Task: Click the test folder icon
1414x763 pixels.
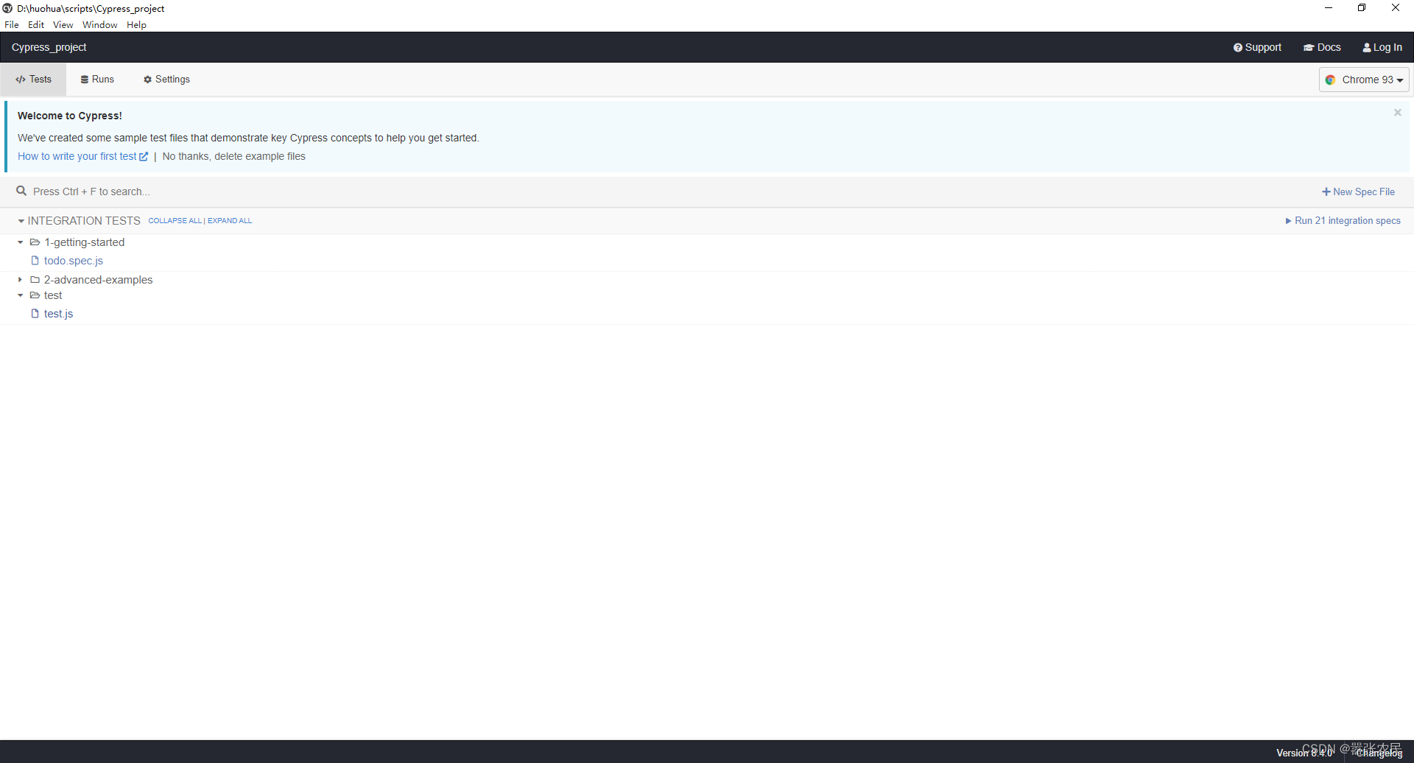Action: (x=35, y=295)
